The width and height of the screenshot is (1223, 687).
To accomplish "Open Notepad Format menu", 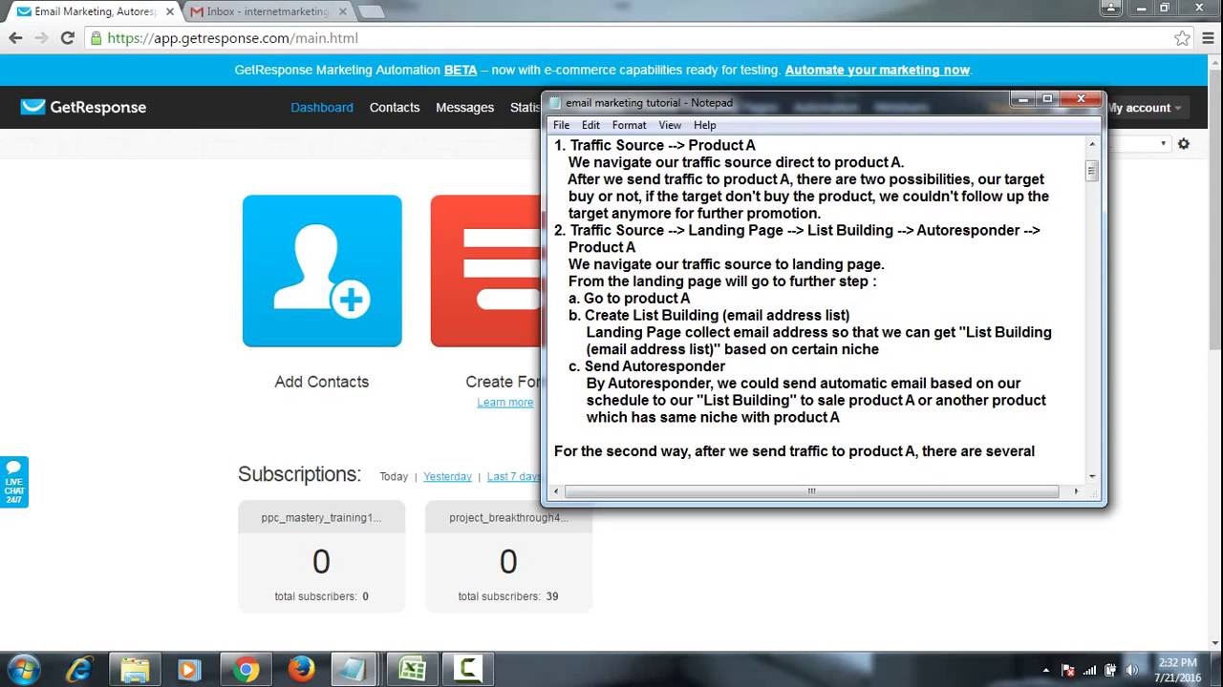I will point(629,125).
